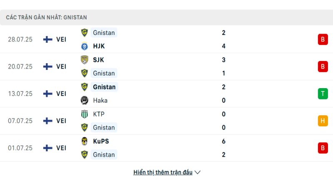Viewport: 333px width, 187px height.
Task: Click Gnistan crest in 28.07.25 match
Action: click(x=84, y=33)
